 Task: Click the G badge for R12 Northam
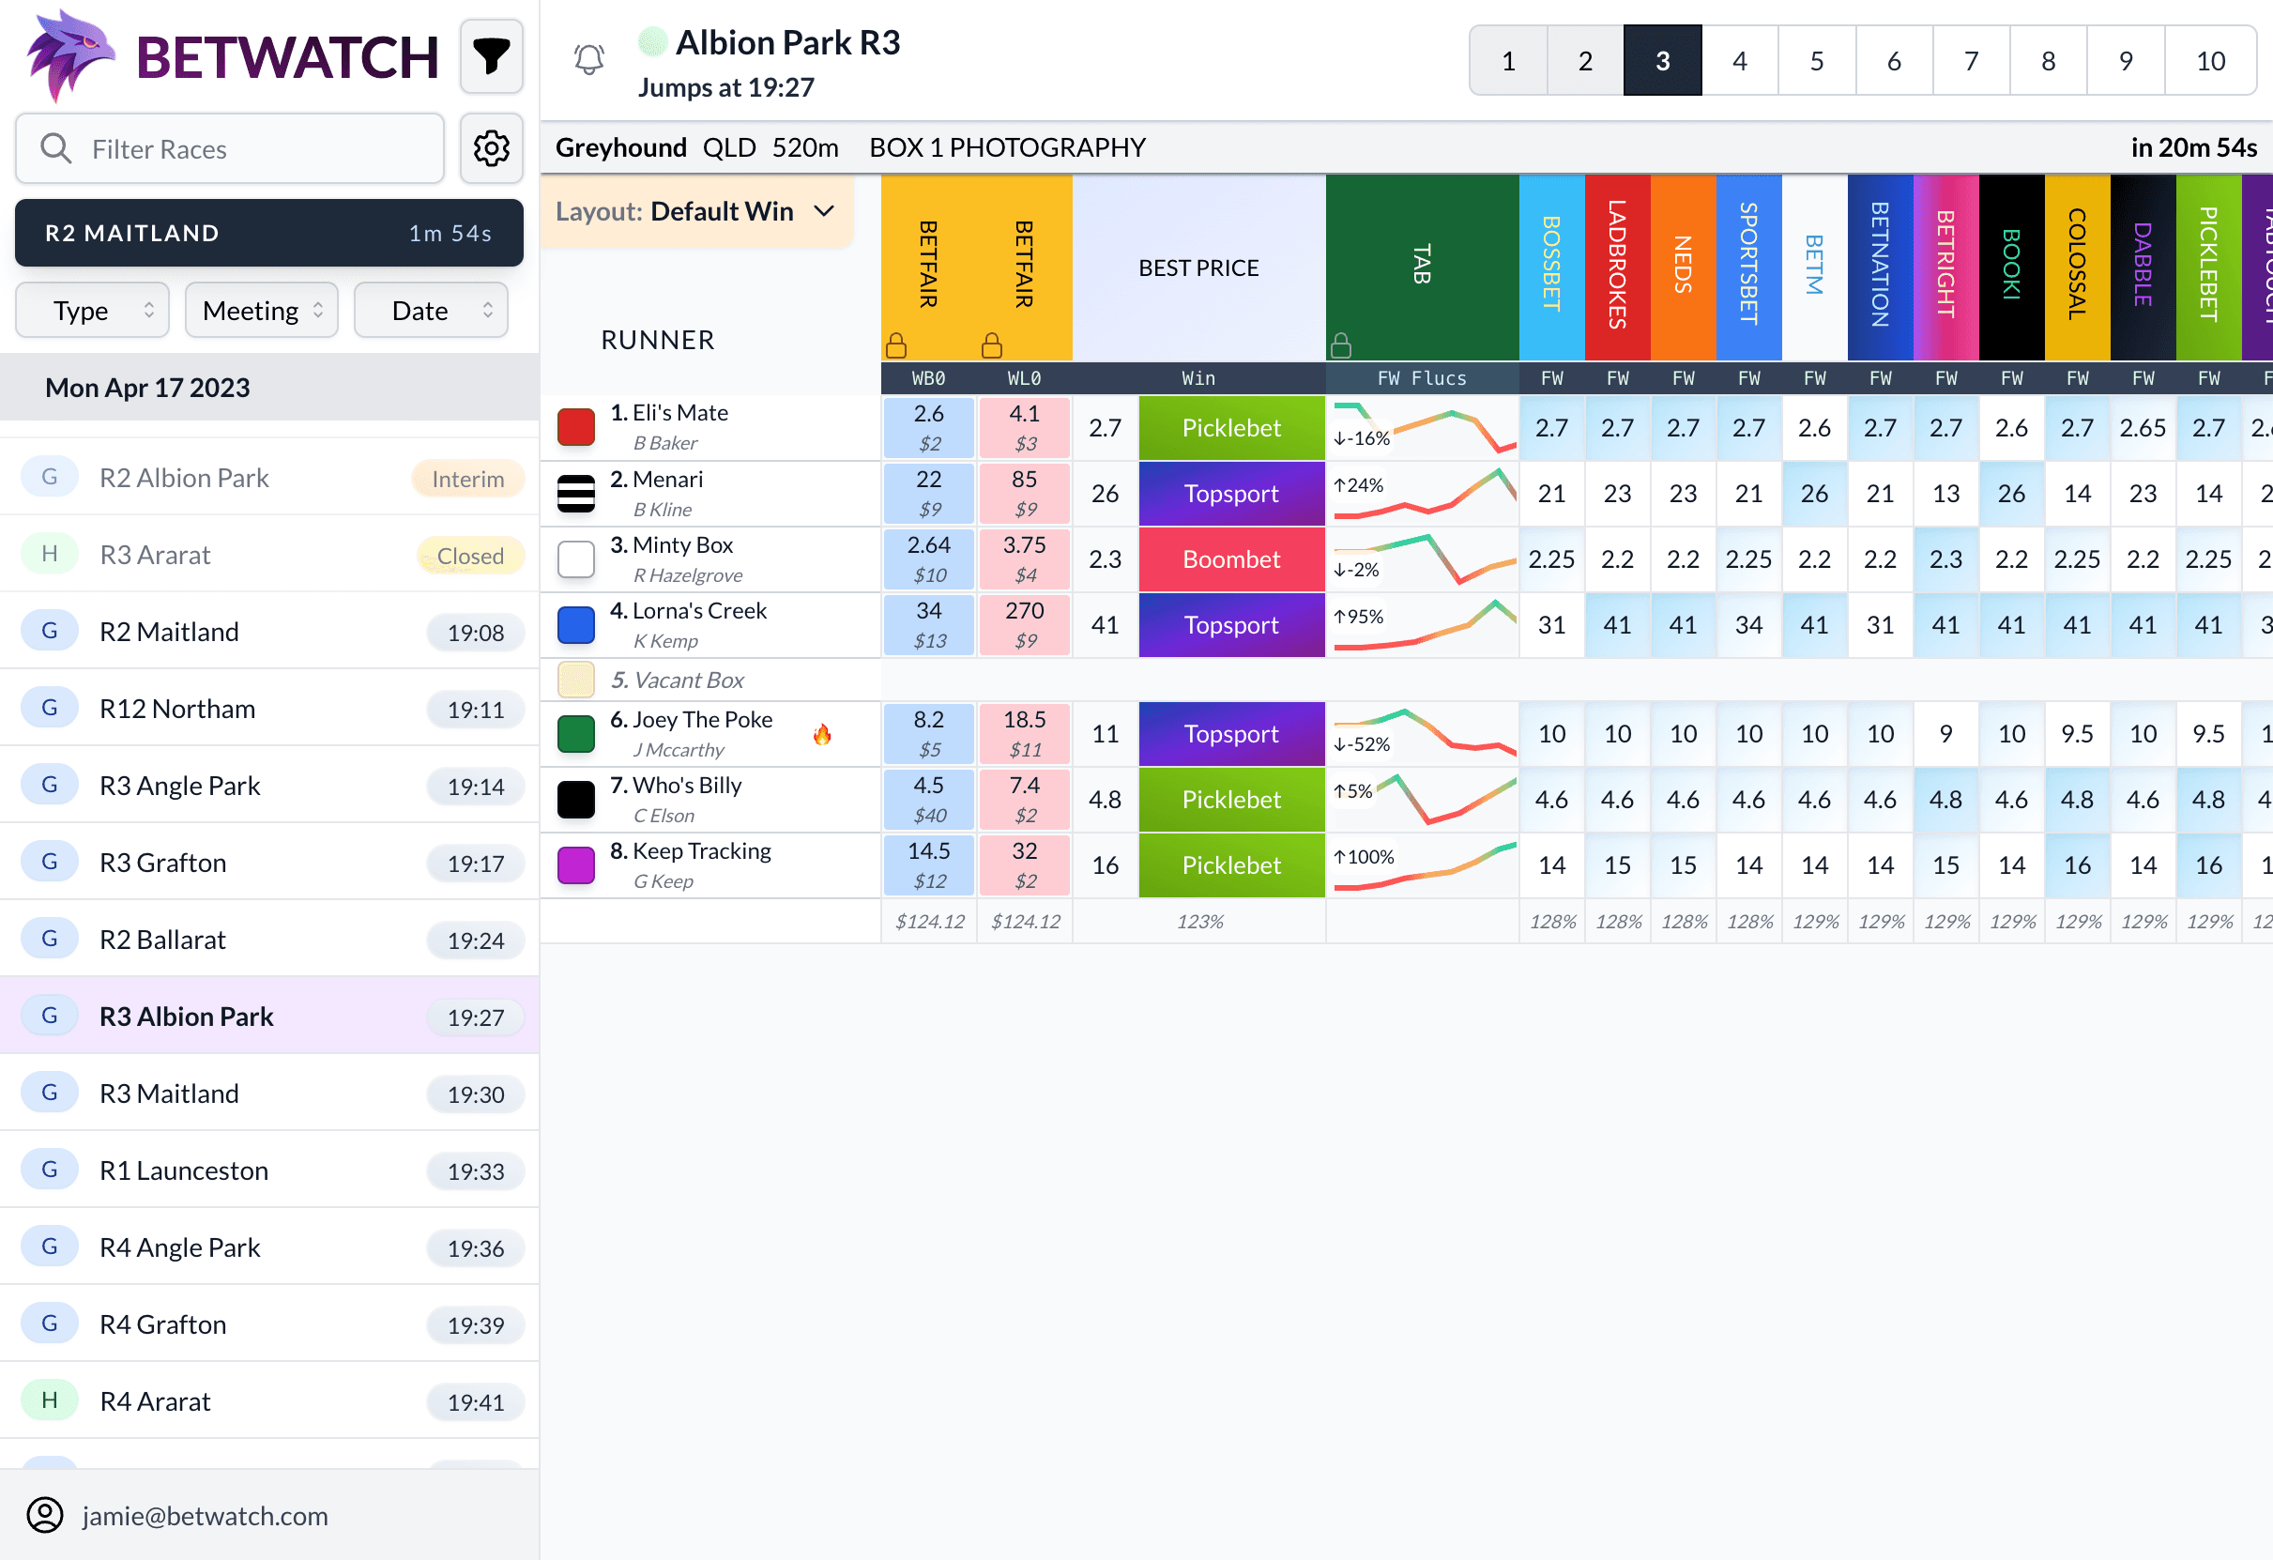pyautogui.click(x=50, y=709)
